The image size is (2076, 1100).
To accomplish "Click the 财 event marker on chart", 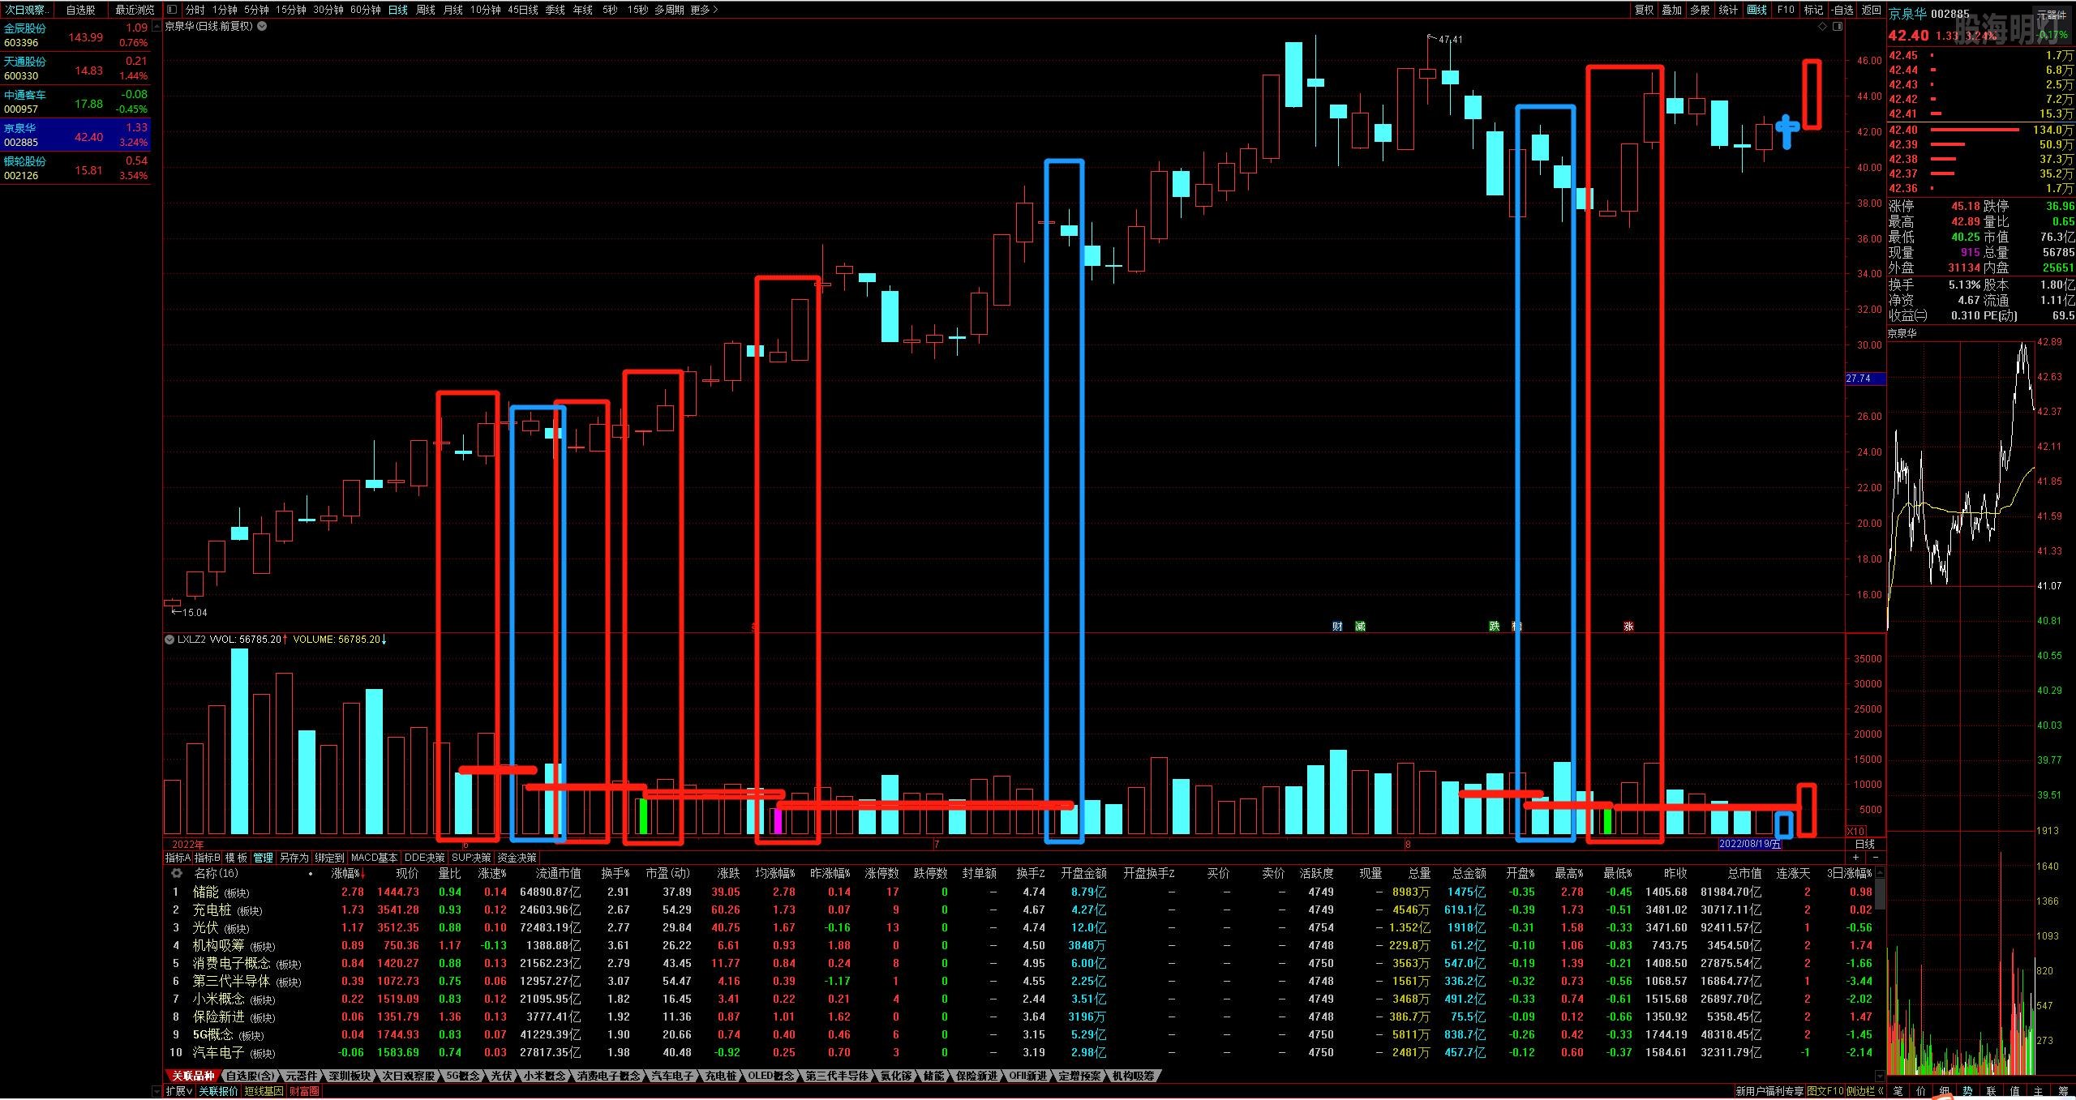I will coord(1337,627).
